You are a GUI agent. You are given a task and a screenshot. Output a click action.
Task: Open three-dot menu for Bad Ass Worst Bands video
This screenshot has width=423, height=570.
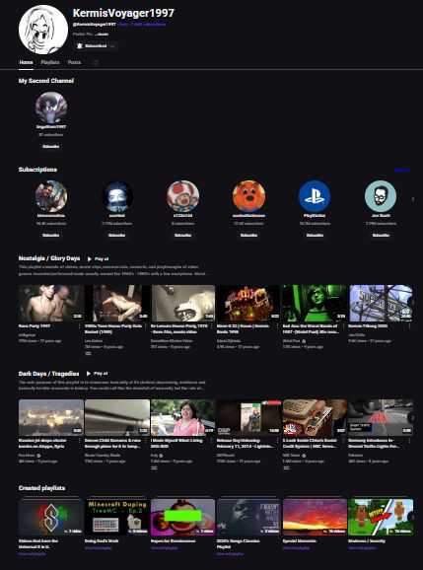[344, 326]
